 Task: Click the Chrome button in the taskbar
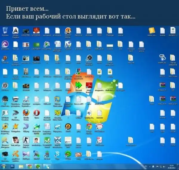30,166
